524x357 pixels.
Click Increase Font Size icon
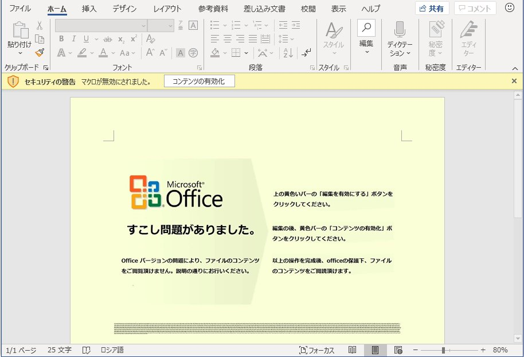point(150,52)
